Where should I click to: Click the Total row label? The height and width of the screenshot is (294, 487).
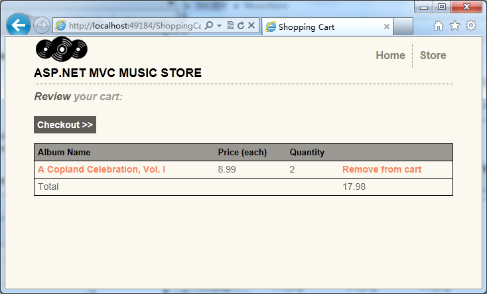pyautogui.click(x=48, y=186)
